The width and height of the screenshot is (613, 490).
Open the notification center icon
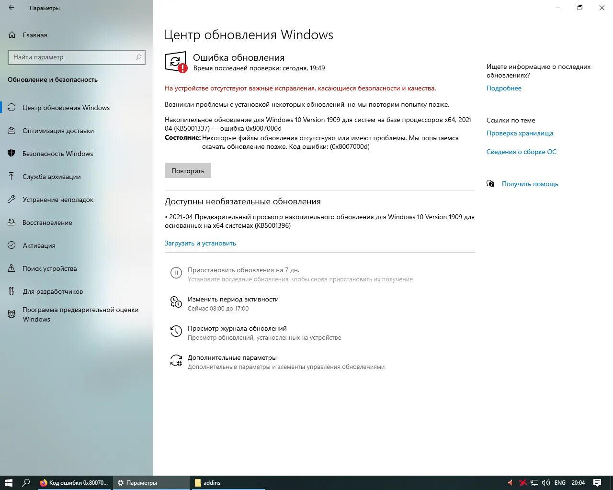(597, 483)
